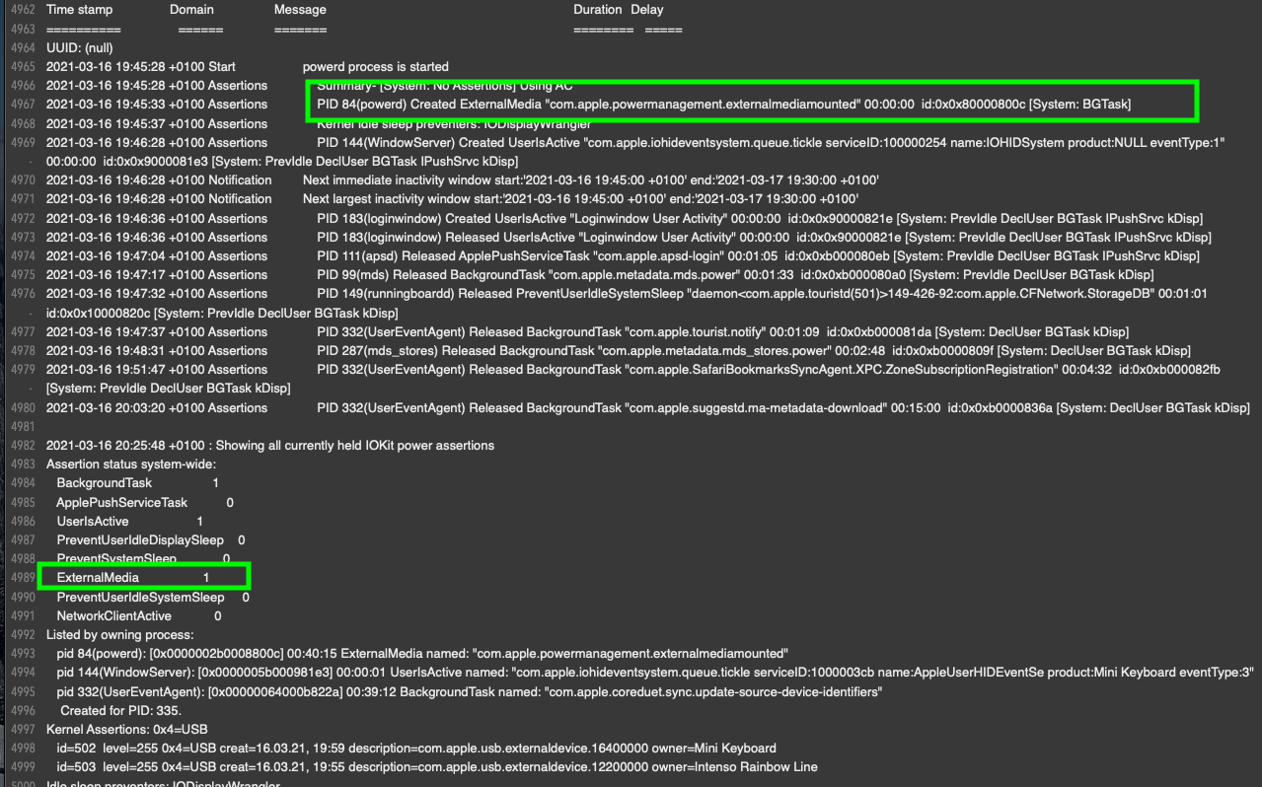The image size is (1262, 787).
Task: Click the "2021-03-16 19:45:28 +0100 Start" timestamp
Action: pyautogui.click(x=141, y=67)
